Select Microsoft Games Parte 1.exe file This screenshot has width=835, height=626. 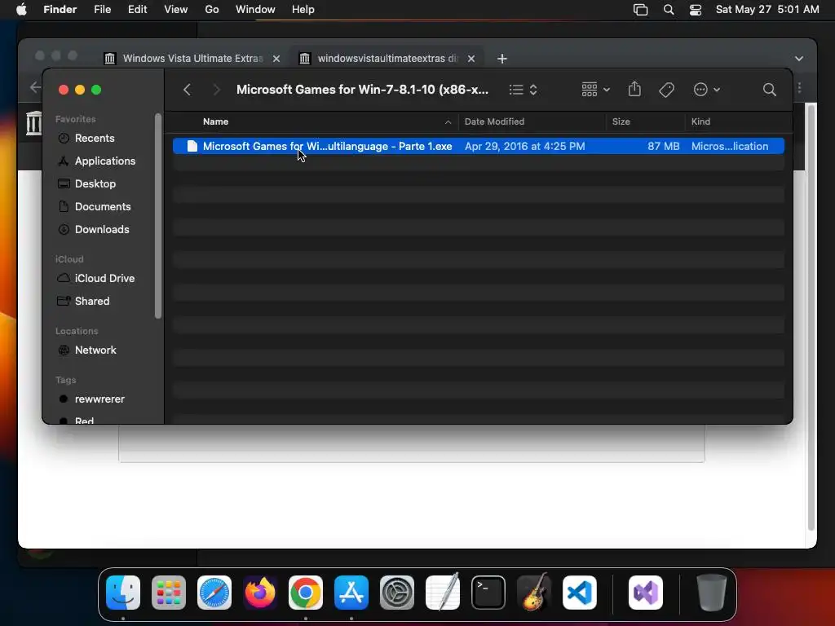[478, 146]
